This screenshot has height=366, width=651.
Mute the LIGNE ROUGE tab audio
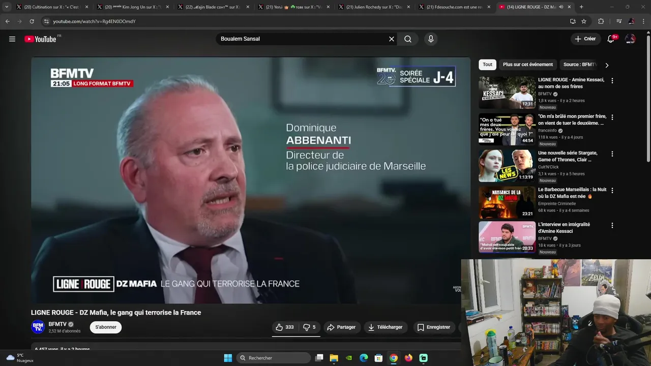click(561, 7)
